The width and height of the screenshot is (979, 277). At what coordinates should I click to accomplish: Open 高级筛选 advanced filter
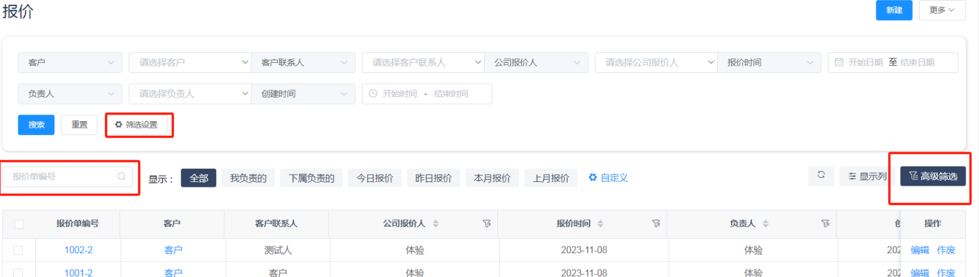click(x=933, y=177)
